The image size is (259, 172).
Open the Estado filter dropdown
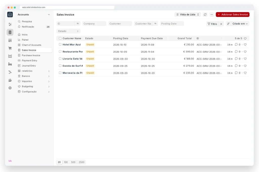click(x=68, y=31)
